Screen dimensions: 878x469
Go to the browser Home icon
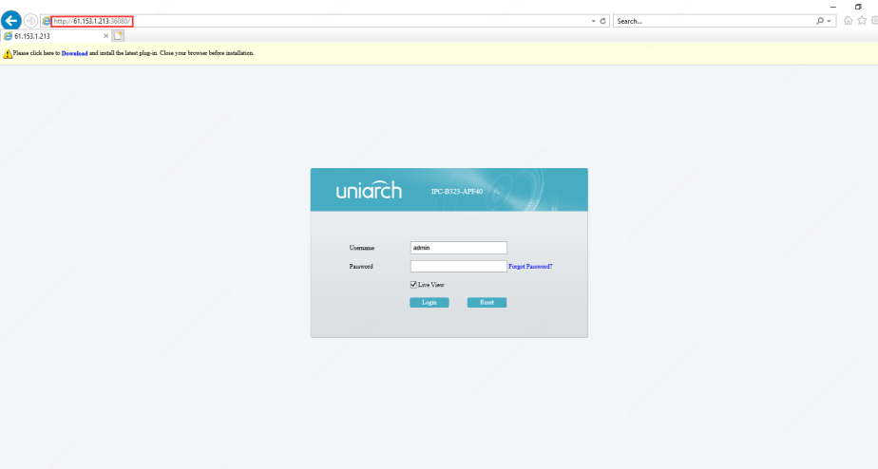[849, 21]
